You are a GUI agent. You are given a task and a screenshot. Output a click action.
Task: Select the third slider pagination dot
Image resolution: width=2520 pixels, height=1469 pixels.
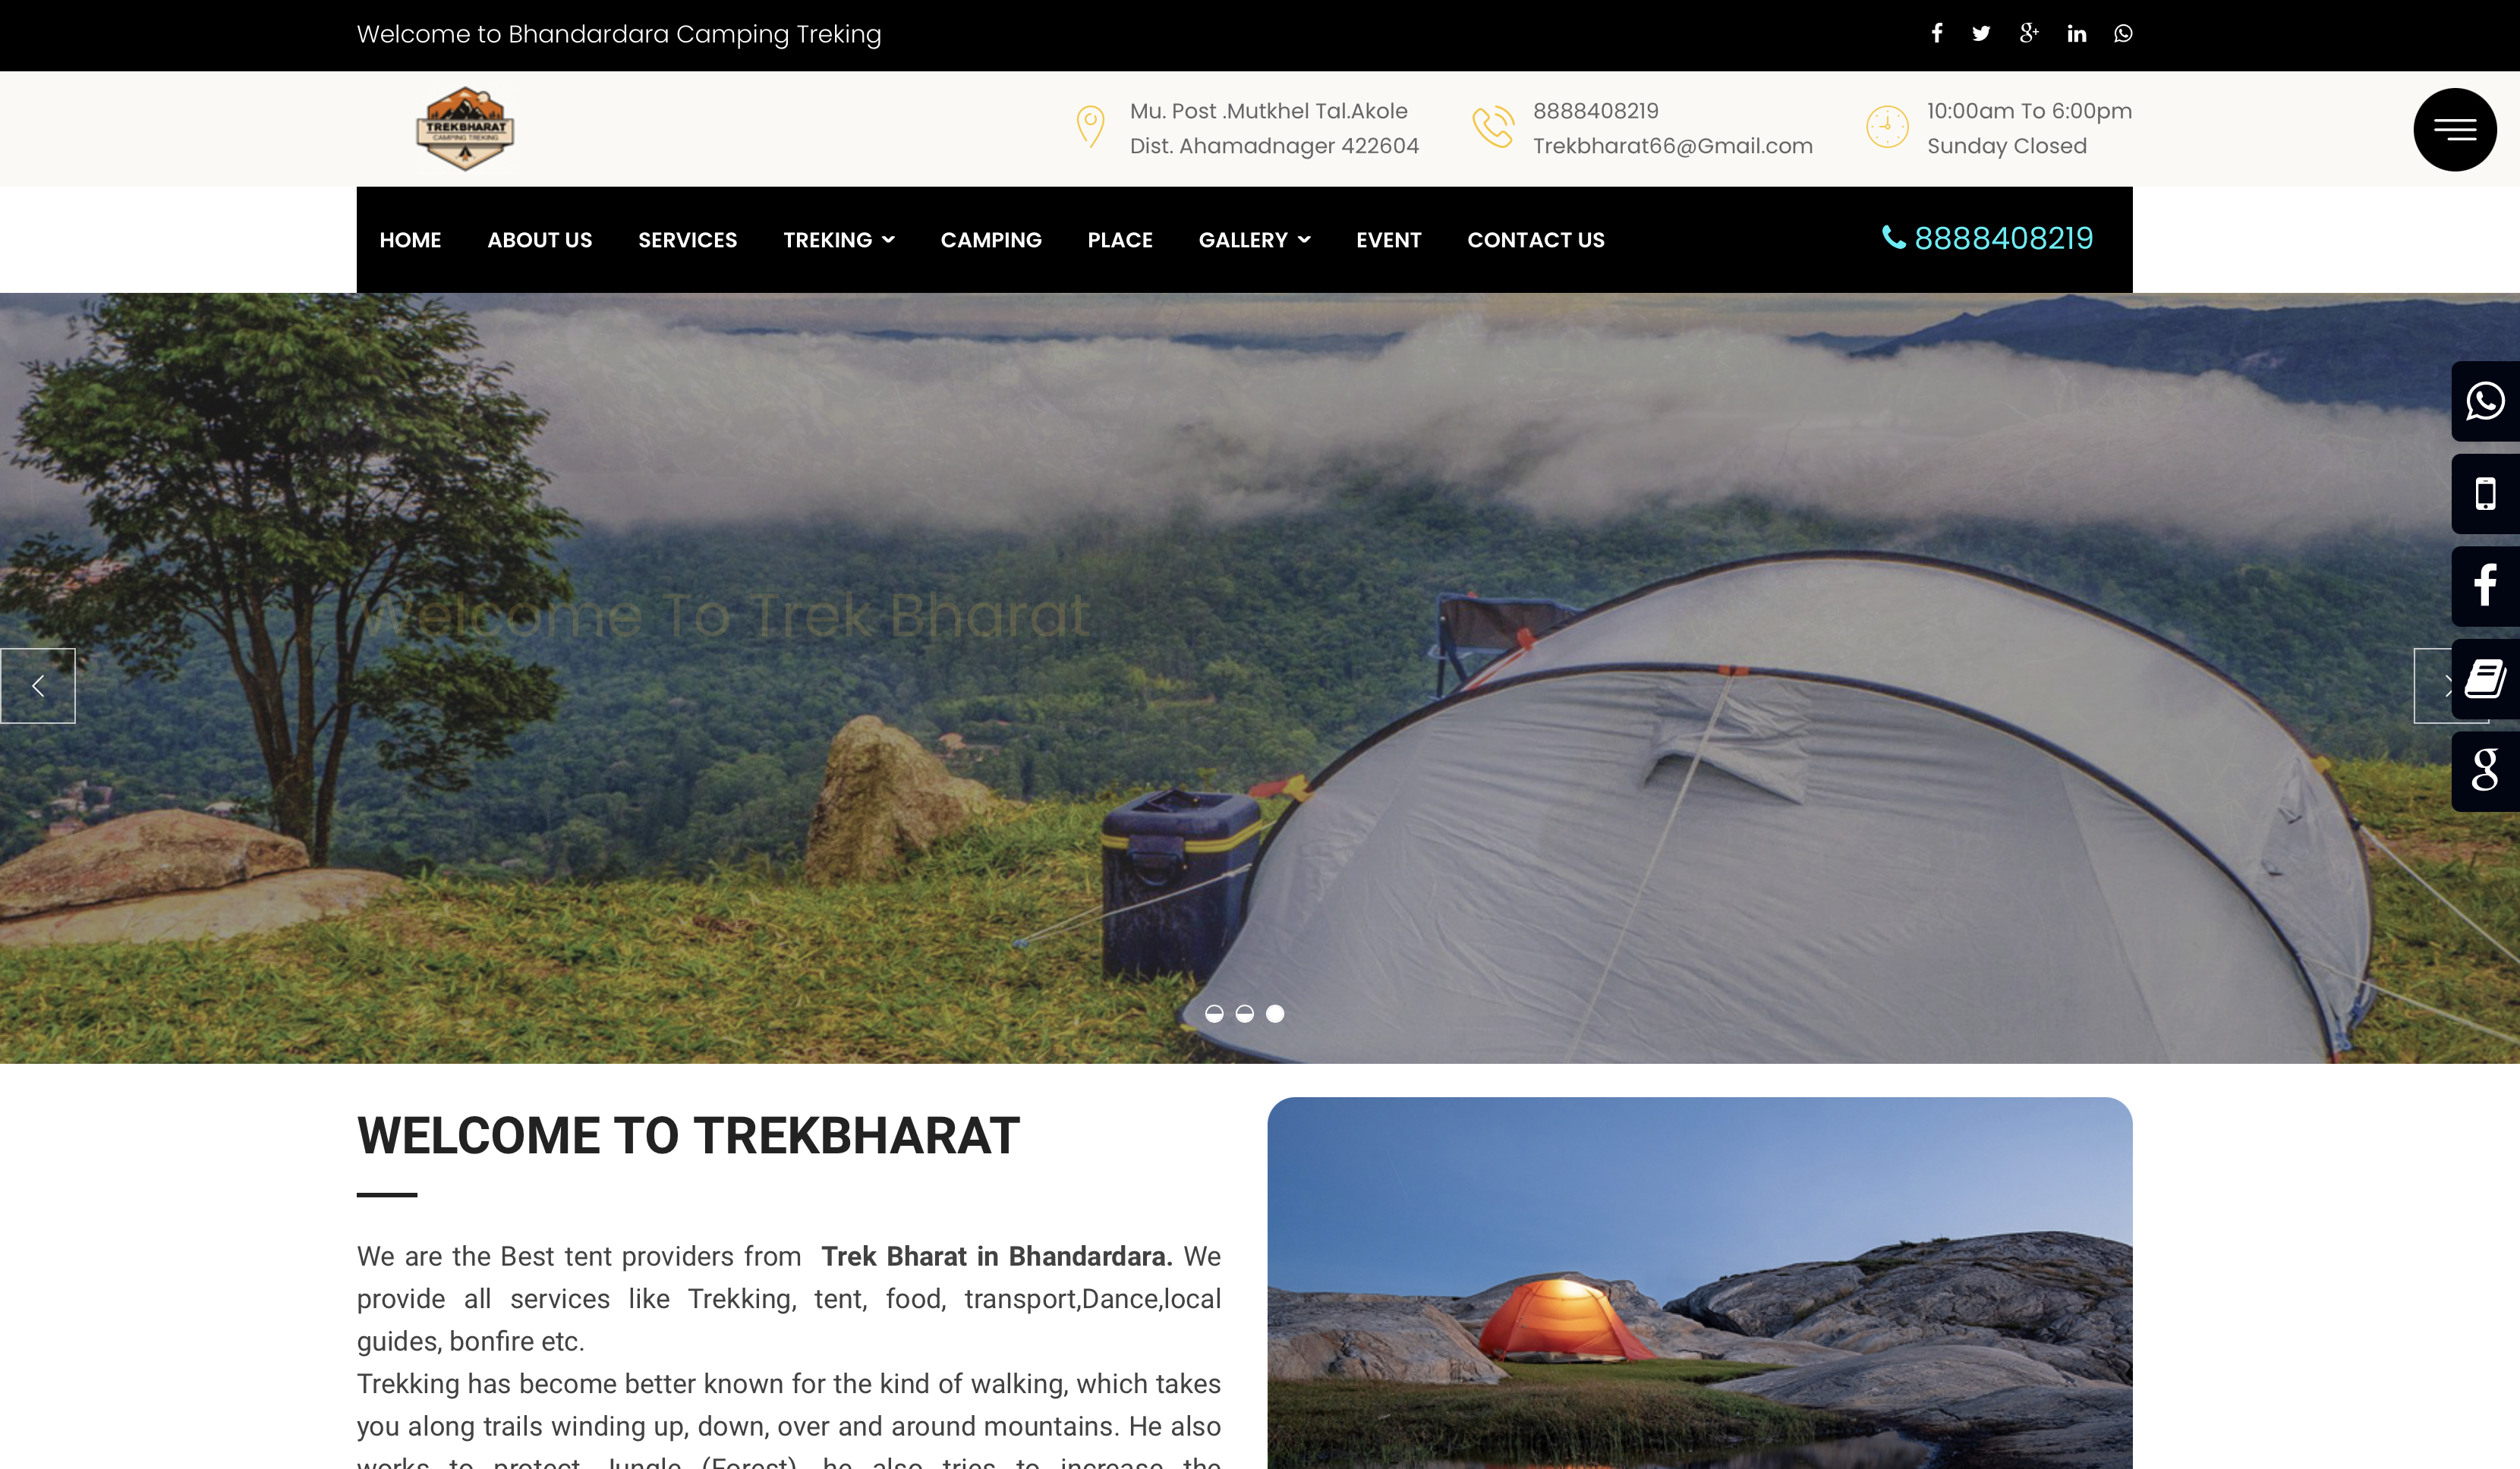[1275, 1013]
